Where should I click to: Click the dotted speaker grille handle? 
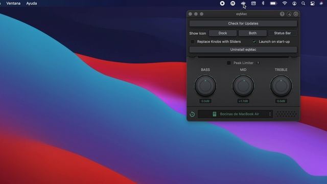286,114
